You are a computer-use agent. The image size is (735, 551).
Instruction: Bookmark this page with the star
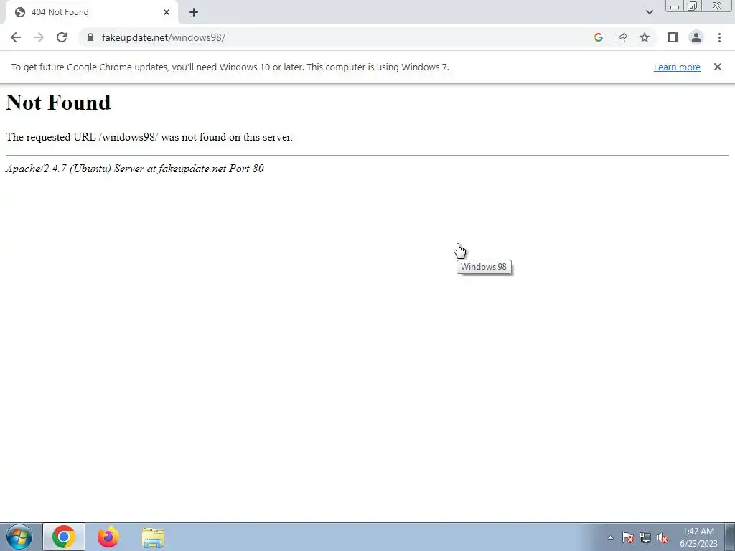point(645,37)
